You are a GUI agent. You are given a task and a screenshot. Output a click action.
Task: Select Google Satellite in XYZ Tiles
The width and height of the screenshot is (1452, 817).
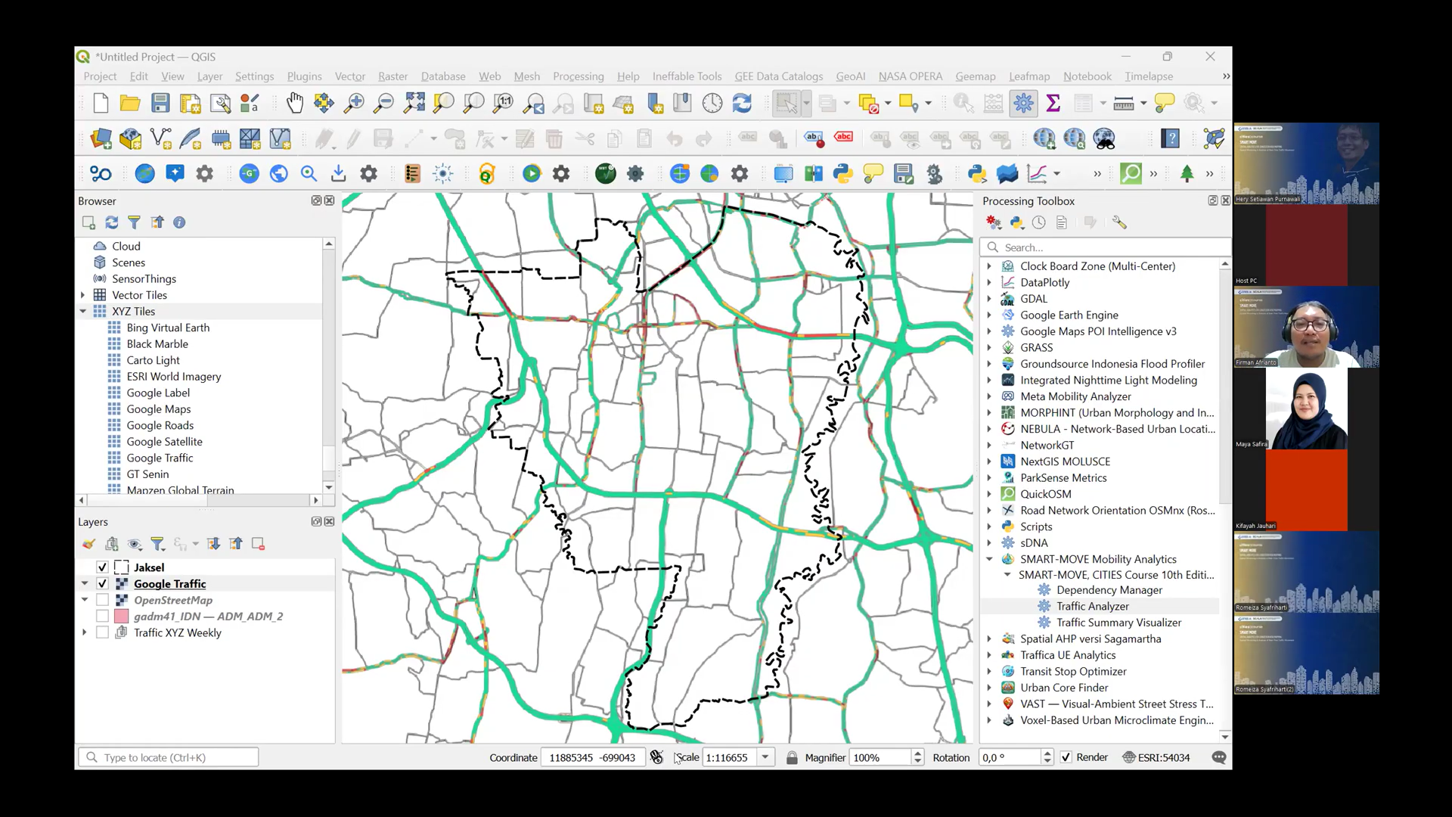(164, 442)
